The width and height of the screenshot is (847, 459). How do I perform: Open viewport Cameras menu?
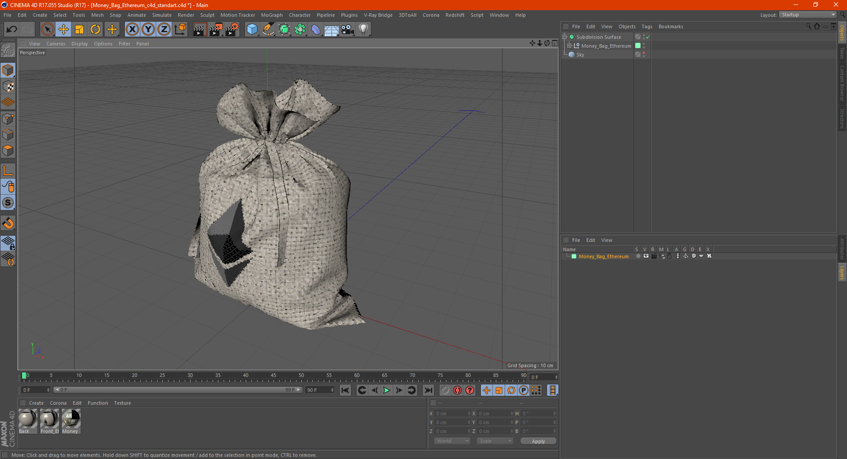coord(56,44)
